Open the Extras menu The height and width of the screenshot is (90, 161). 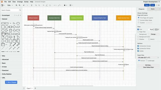26,2
